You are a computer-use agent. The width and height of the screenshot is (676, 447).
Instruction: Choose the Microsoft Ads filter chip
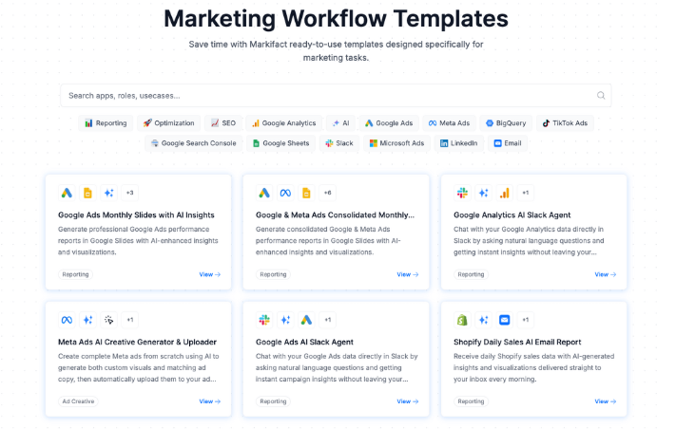point(396,143)
